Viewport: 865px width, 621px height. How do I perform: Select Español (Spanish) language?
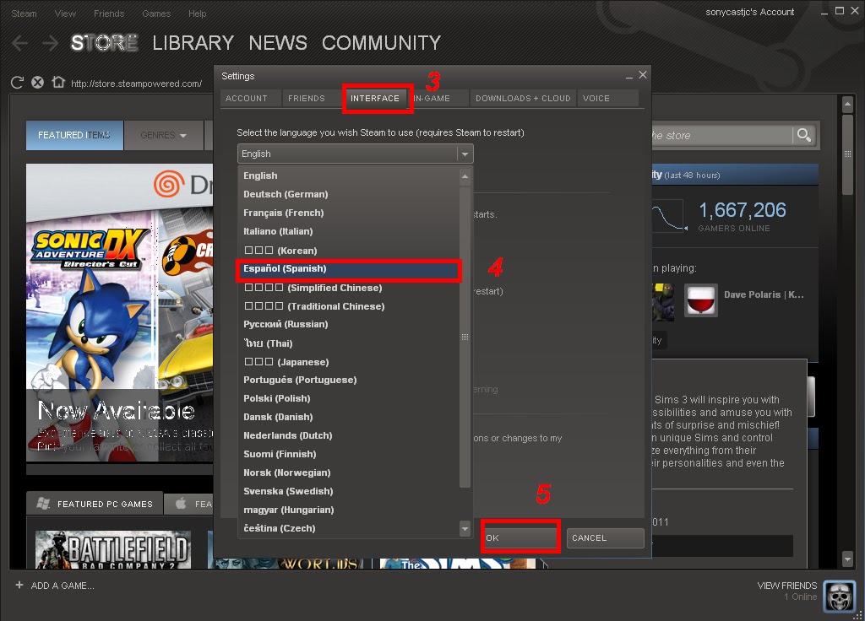tap(348, 269)
